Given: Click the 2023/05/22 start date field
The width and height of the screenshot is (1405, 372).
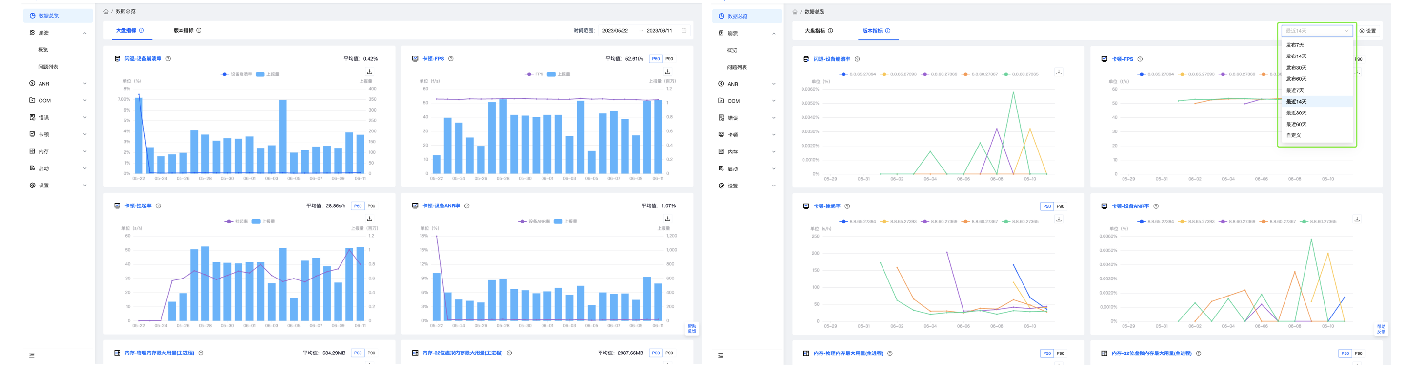Looking at the screenshot, I should [x=615, y=31].
